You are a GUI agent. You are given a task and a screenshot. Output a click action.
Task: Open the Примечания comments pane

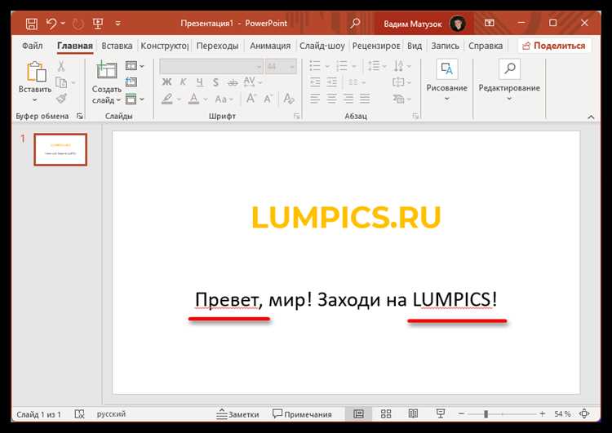[x=302, y=414]
